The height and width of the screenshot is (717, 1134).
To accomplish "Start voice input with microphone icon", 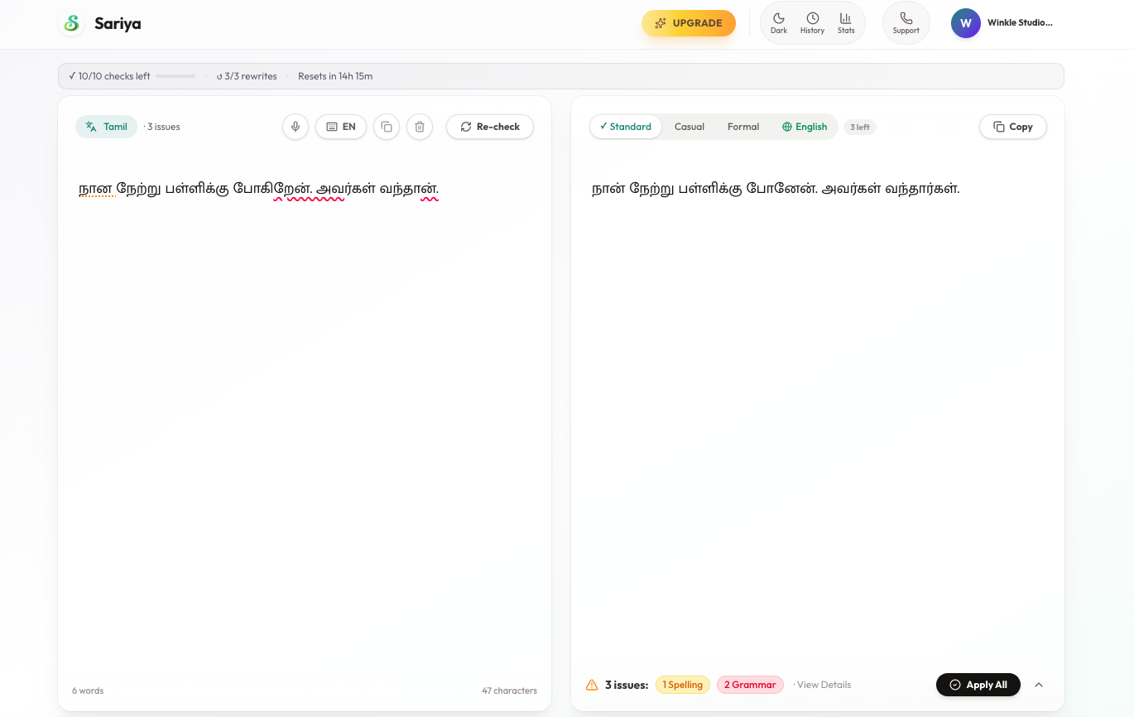I will tap(296, 127).
